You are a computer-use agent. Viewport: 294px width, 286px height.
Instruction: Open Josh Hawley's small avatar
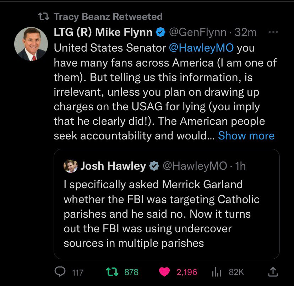[x=70, y=166]
